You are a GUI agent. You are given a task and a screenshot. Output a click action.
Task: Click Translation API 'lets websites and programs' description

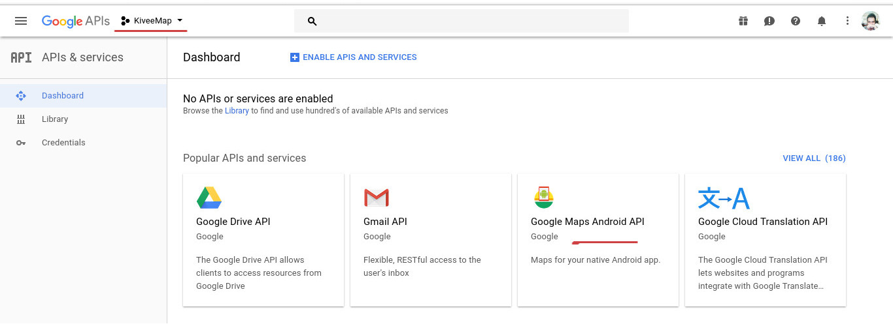(763, 273)
